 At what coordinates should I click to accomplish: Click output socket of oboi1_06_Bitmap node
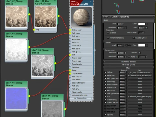pos(65,109)
